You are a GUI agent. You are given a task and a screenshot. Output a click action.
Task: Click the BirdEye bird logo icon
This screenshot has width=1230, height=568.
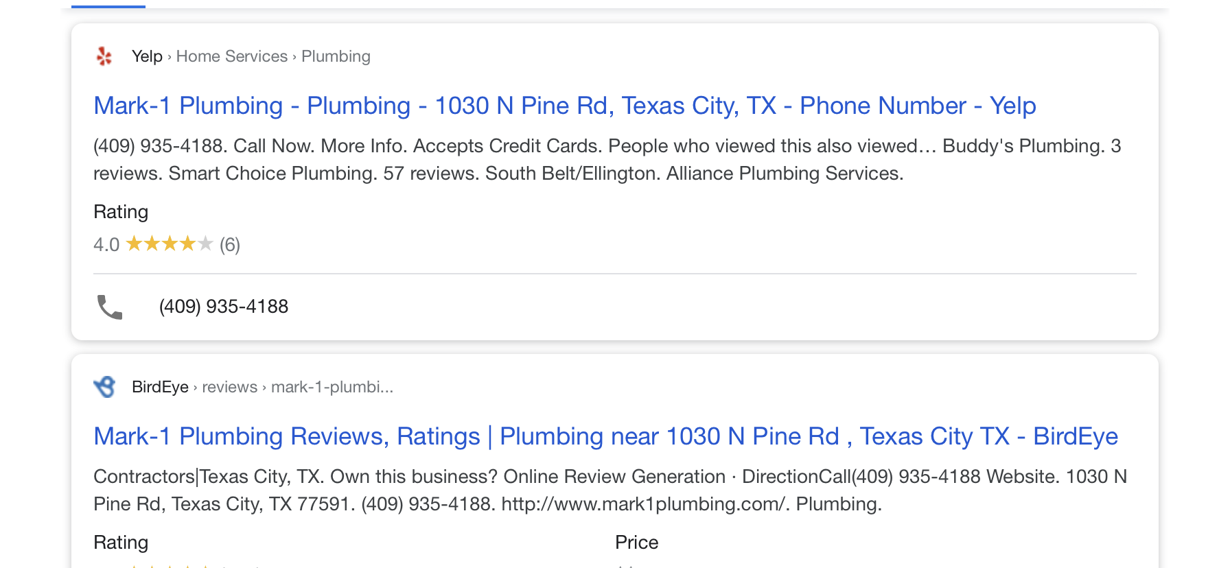pos(104,387)
